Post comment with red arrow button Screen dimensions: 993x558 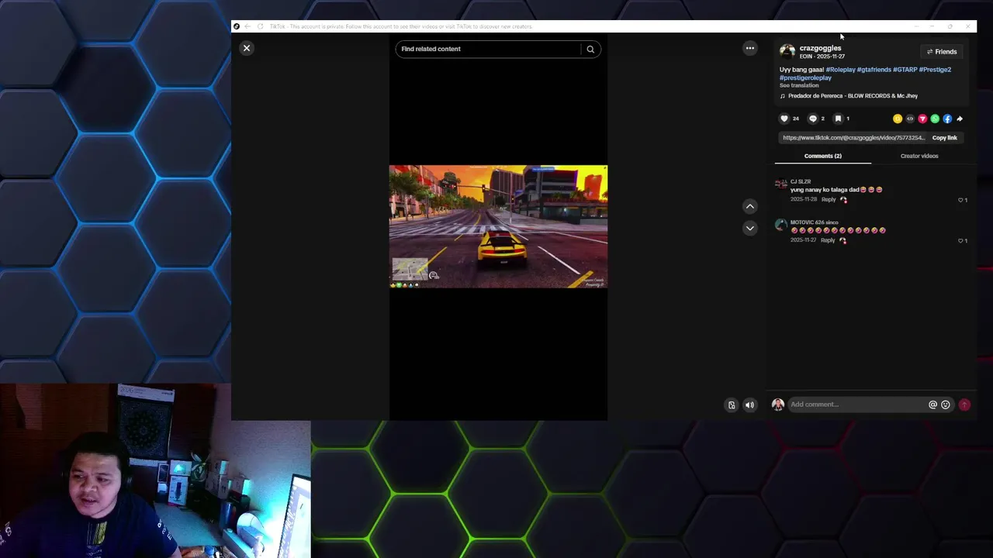(964, 405)
